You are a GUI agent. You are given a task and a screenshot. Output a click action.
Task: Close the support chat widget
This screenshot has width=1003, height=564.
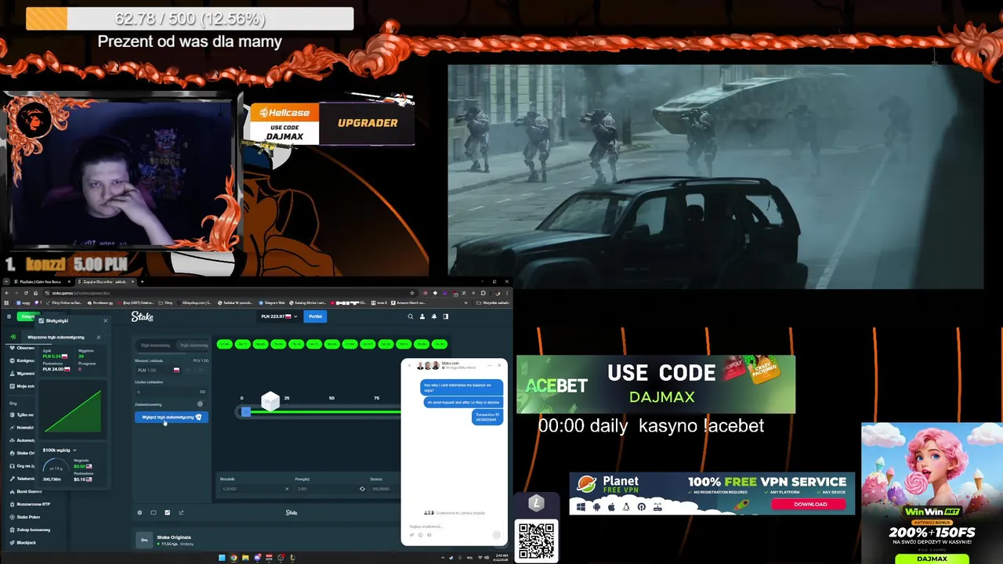[499, 365]
